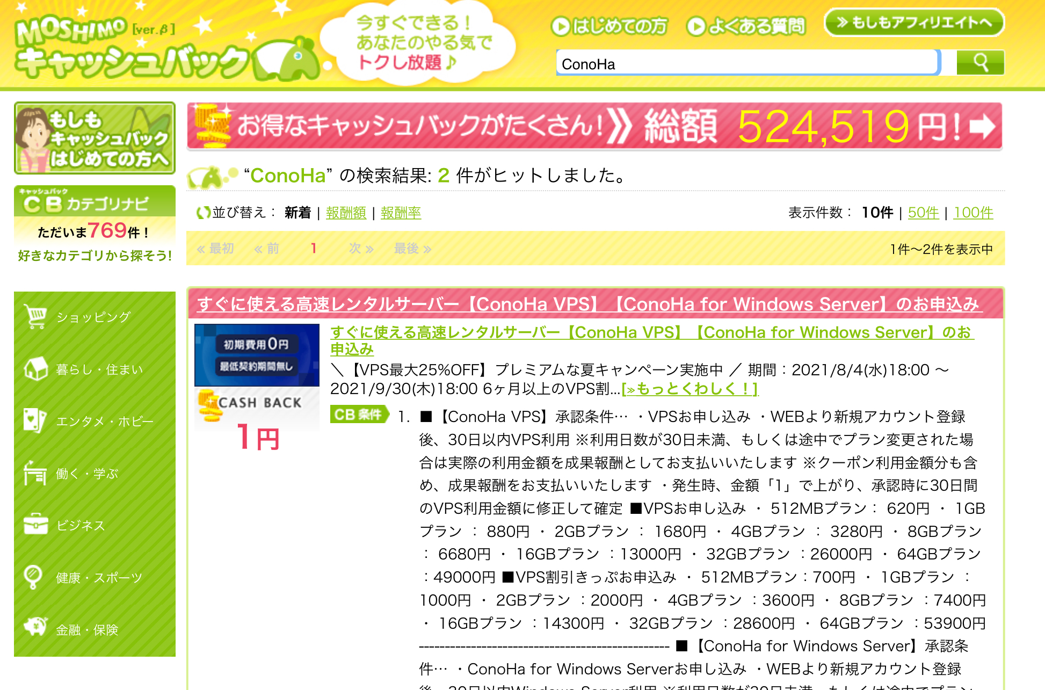This screenshot has width=1045, height=690.
Task: Click the house icon for 暮らし・住まい
Action: point(35,369)
